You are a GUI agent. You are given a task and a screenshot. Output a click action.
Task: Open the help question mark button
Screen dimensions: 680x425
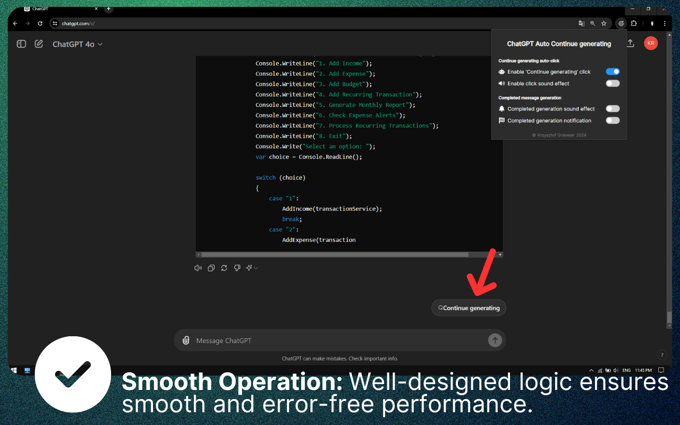point(662,355)
